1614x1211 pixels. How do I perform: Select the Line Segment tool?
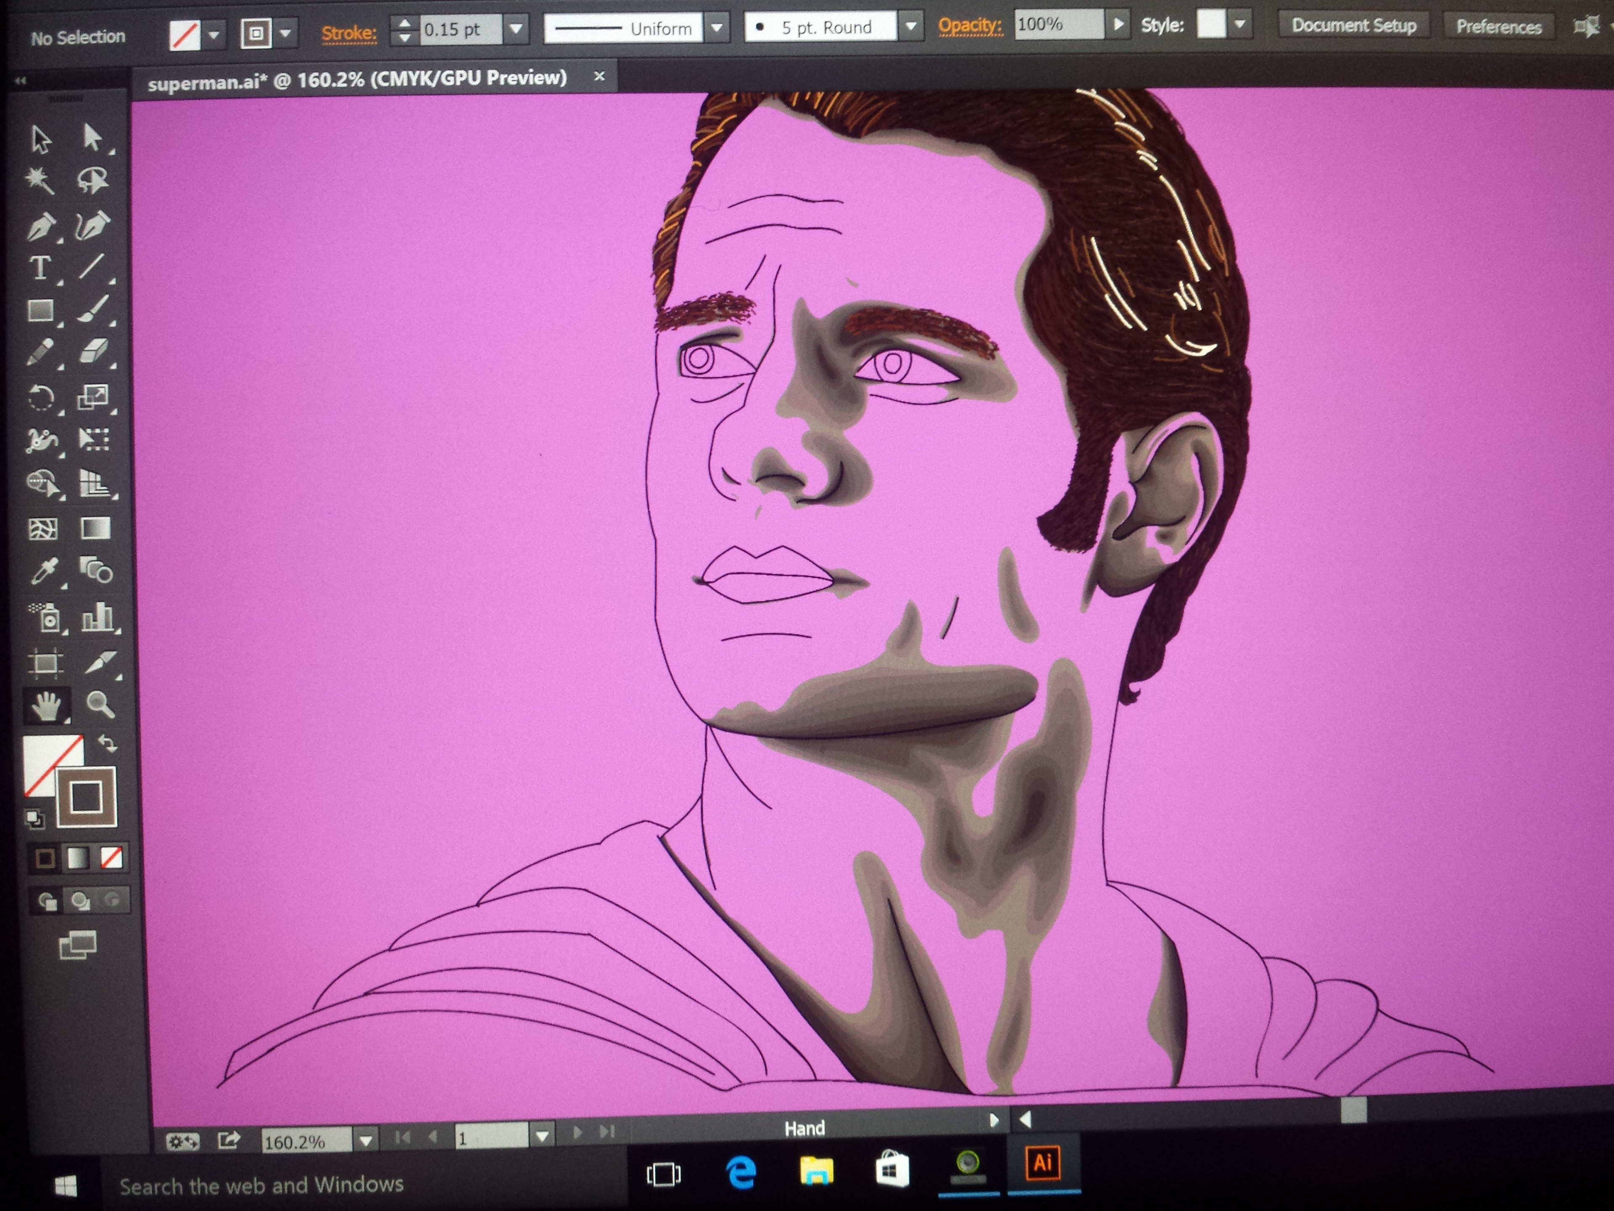pyautogui.click(x=92, y=267)
